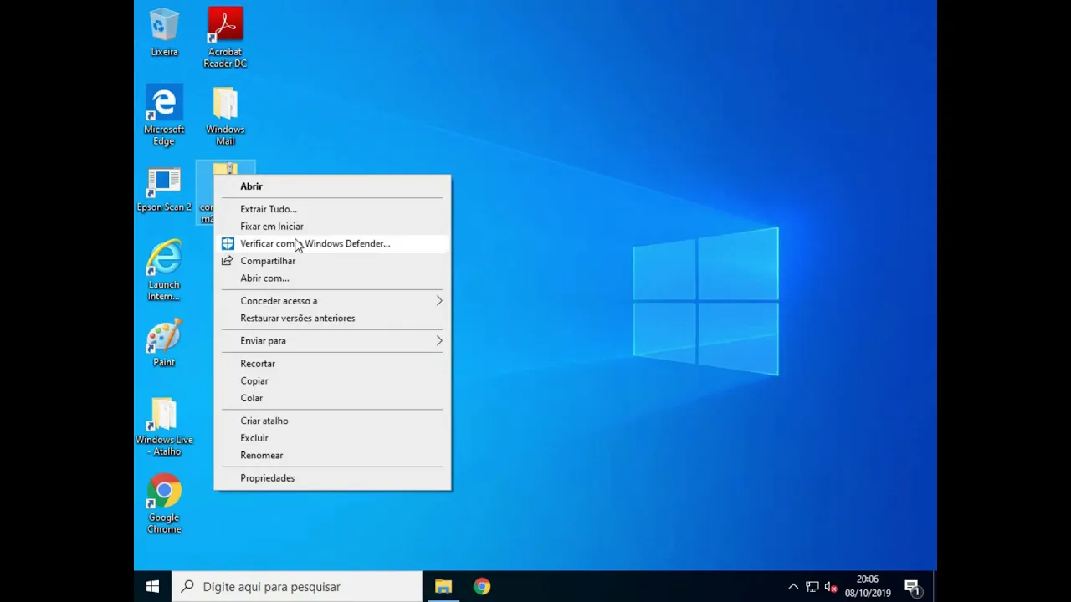The height and width of the screenshot is (602, 1071).
Task: Click the search box Digite aqui para pesquisar
Action: tap(297, 587)
